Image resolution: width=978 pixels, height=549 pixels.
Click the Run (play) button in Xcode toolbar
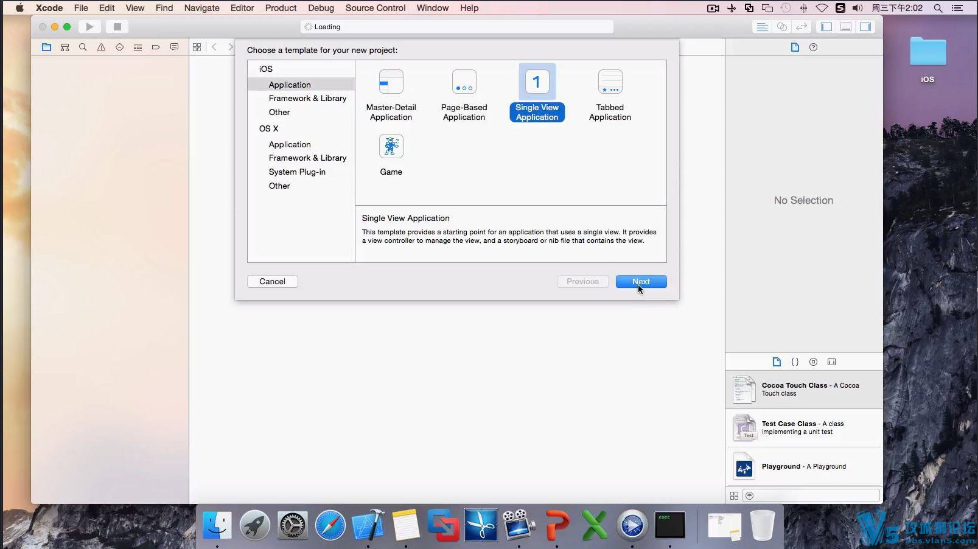click(x=89, y=27)
